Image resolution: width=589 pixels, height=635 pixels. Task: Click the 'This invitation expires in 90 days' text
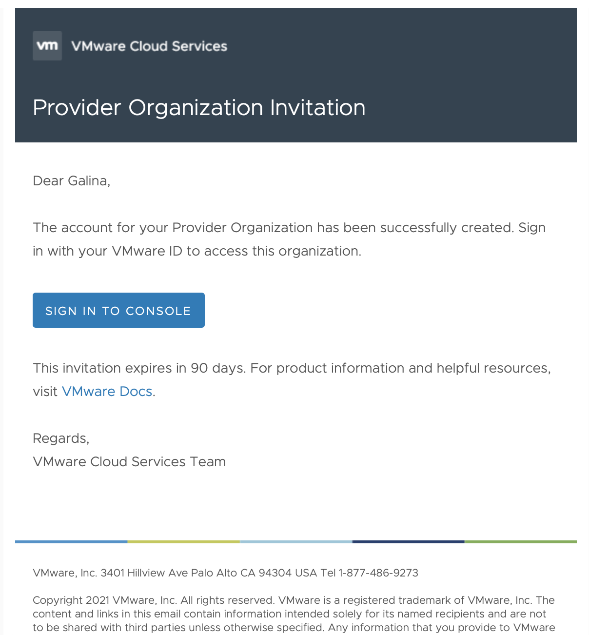(x=138, y=368)
